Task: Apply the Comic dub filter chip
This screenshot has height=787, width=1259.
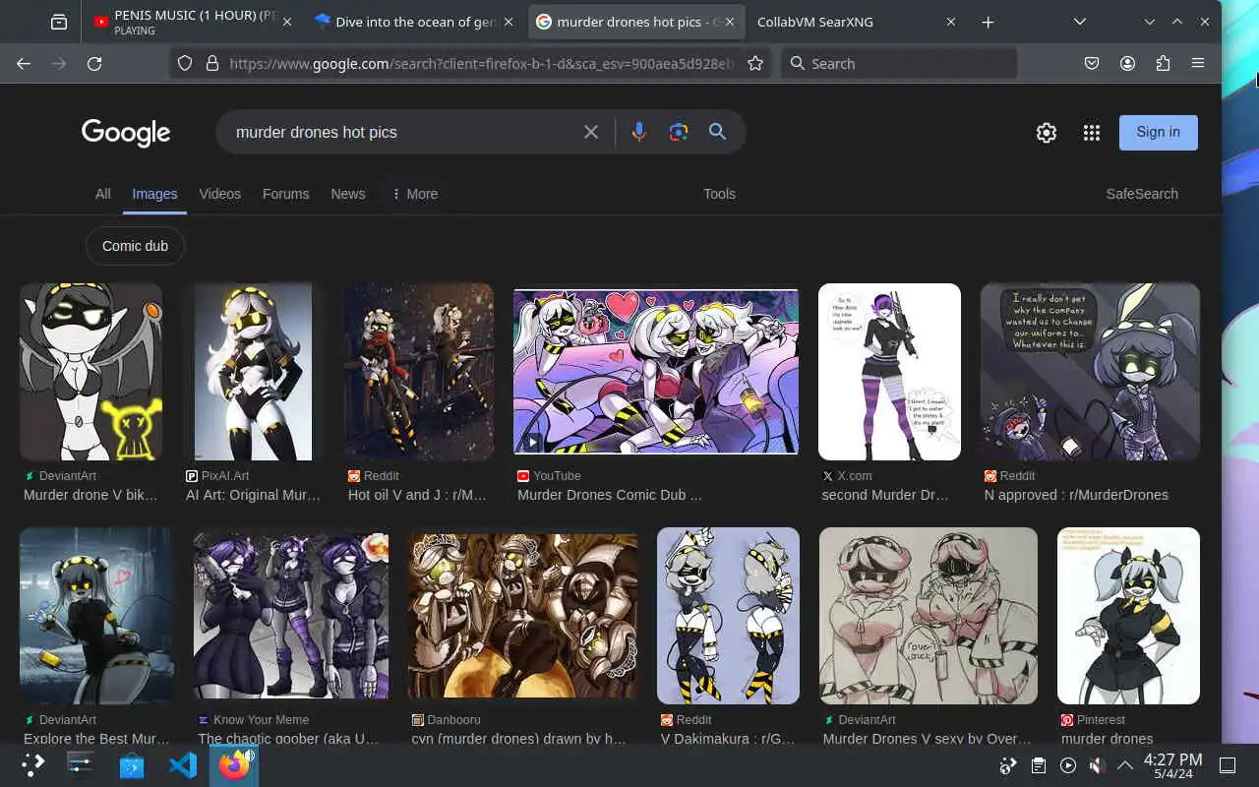Action: [136, 246]
